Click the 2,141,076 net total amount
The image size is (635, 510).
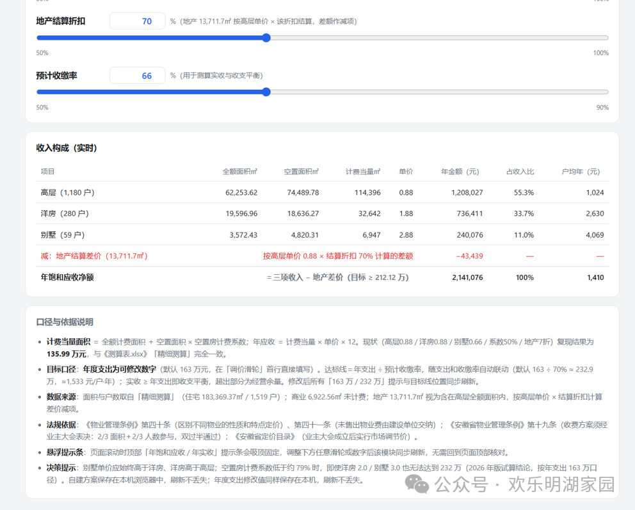pyautogui.click(x=467, y=277)
